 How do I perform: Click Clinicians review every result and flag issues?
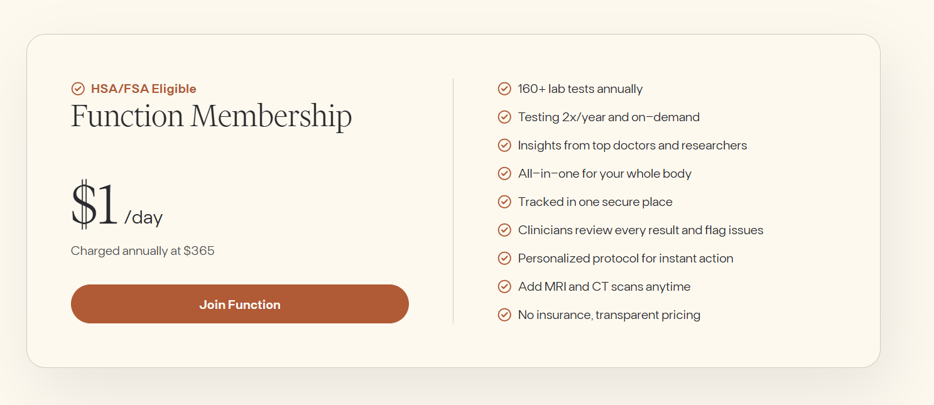click(x=641, y=230)
